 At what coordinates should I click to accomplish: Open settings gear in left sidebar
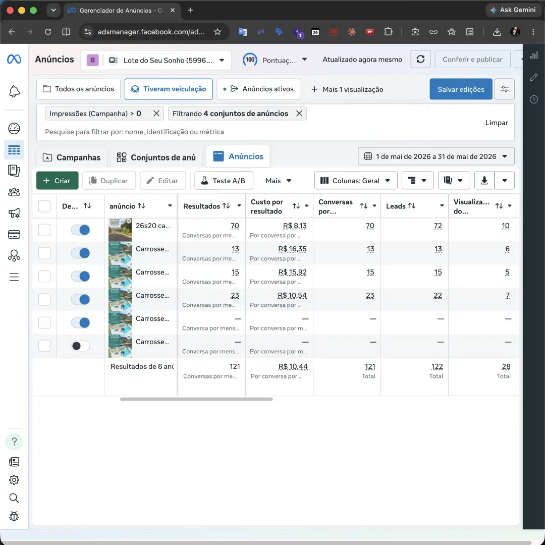tap(14, 480)
